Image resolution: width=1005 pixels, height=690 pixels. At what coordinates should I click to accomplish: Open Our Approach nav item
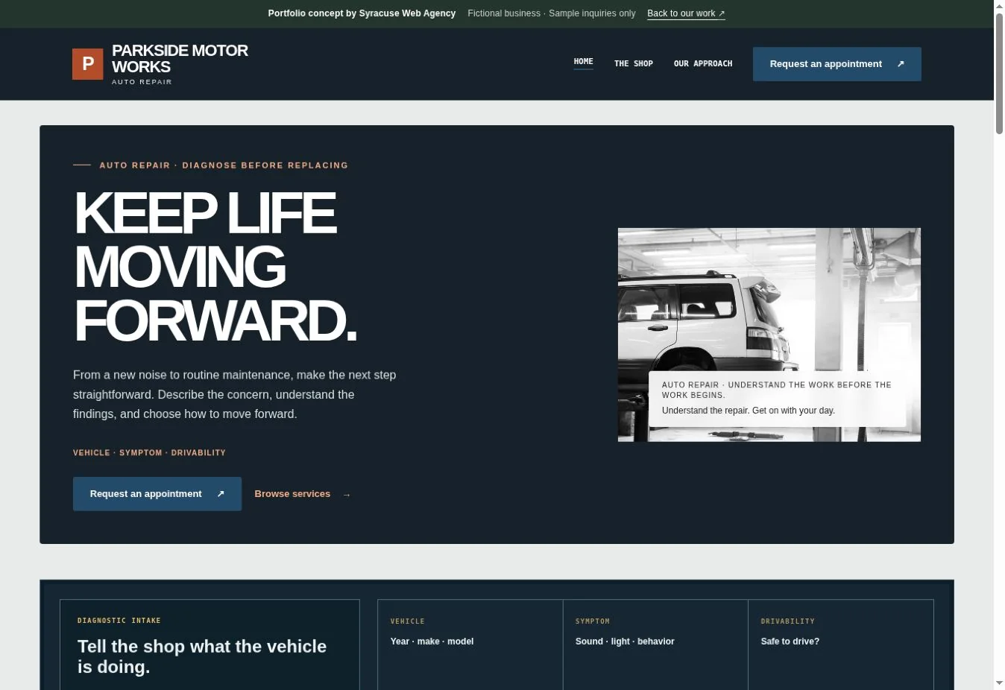702,64
